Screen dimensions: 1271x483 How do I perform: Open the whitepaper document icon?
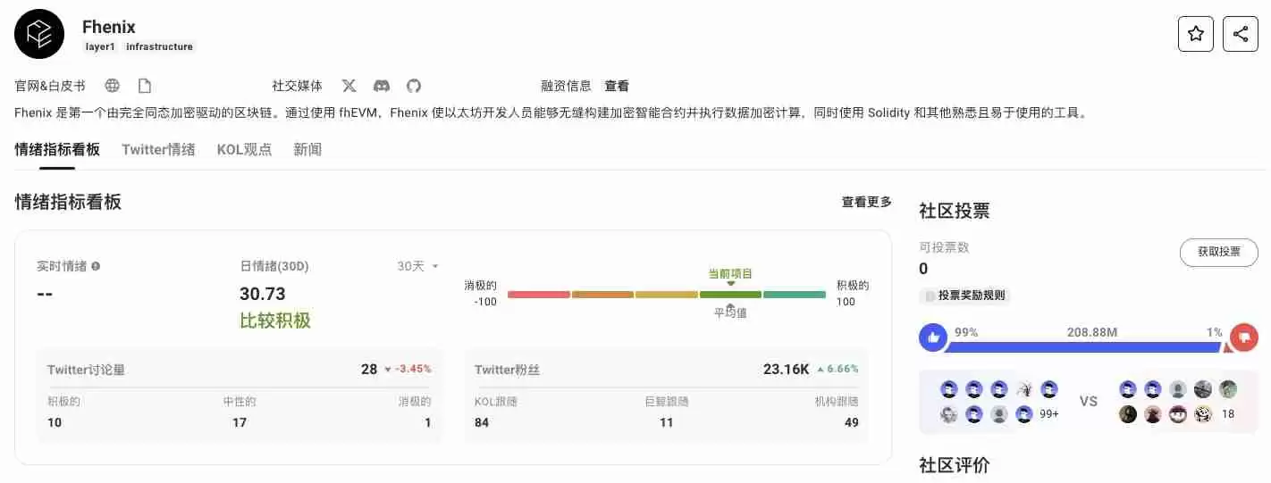click(x=144, y=86)
